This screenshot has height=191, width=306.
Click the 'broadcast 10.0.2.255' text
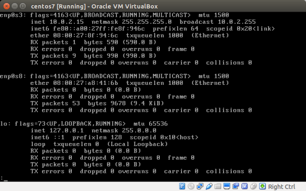coord(217,22)
